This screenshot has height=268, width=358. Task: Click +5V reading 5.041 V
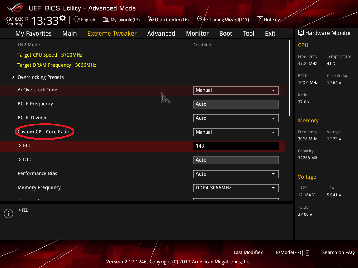pos(334,195)
